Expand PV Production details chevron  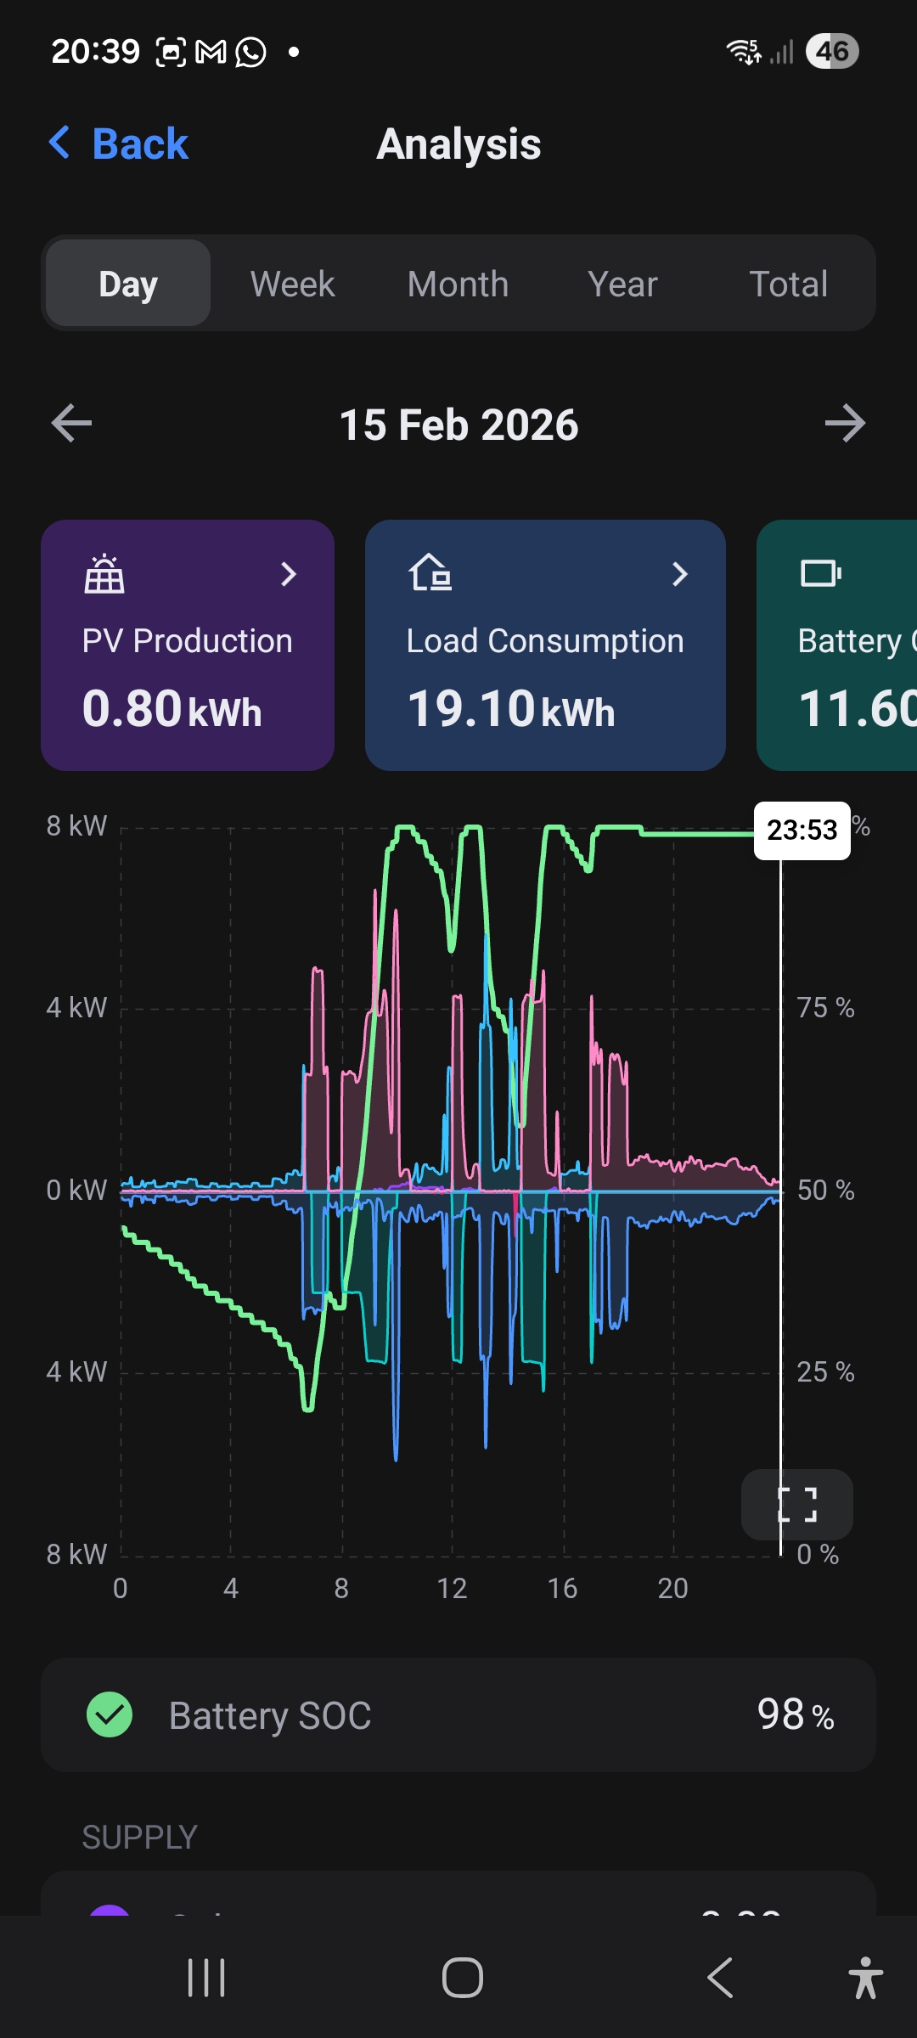click(289, 574)
